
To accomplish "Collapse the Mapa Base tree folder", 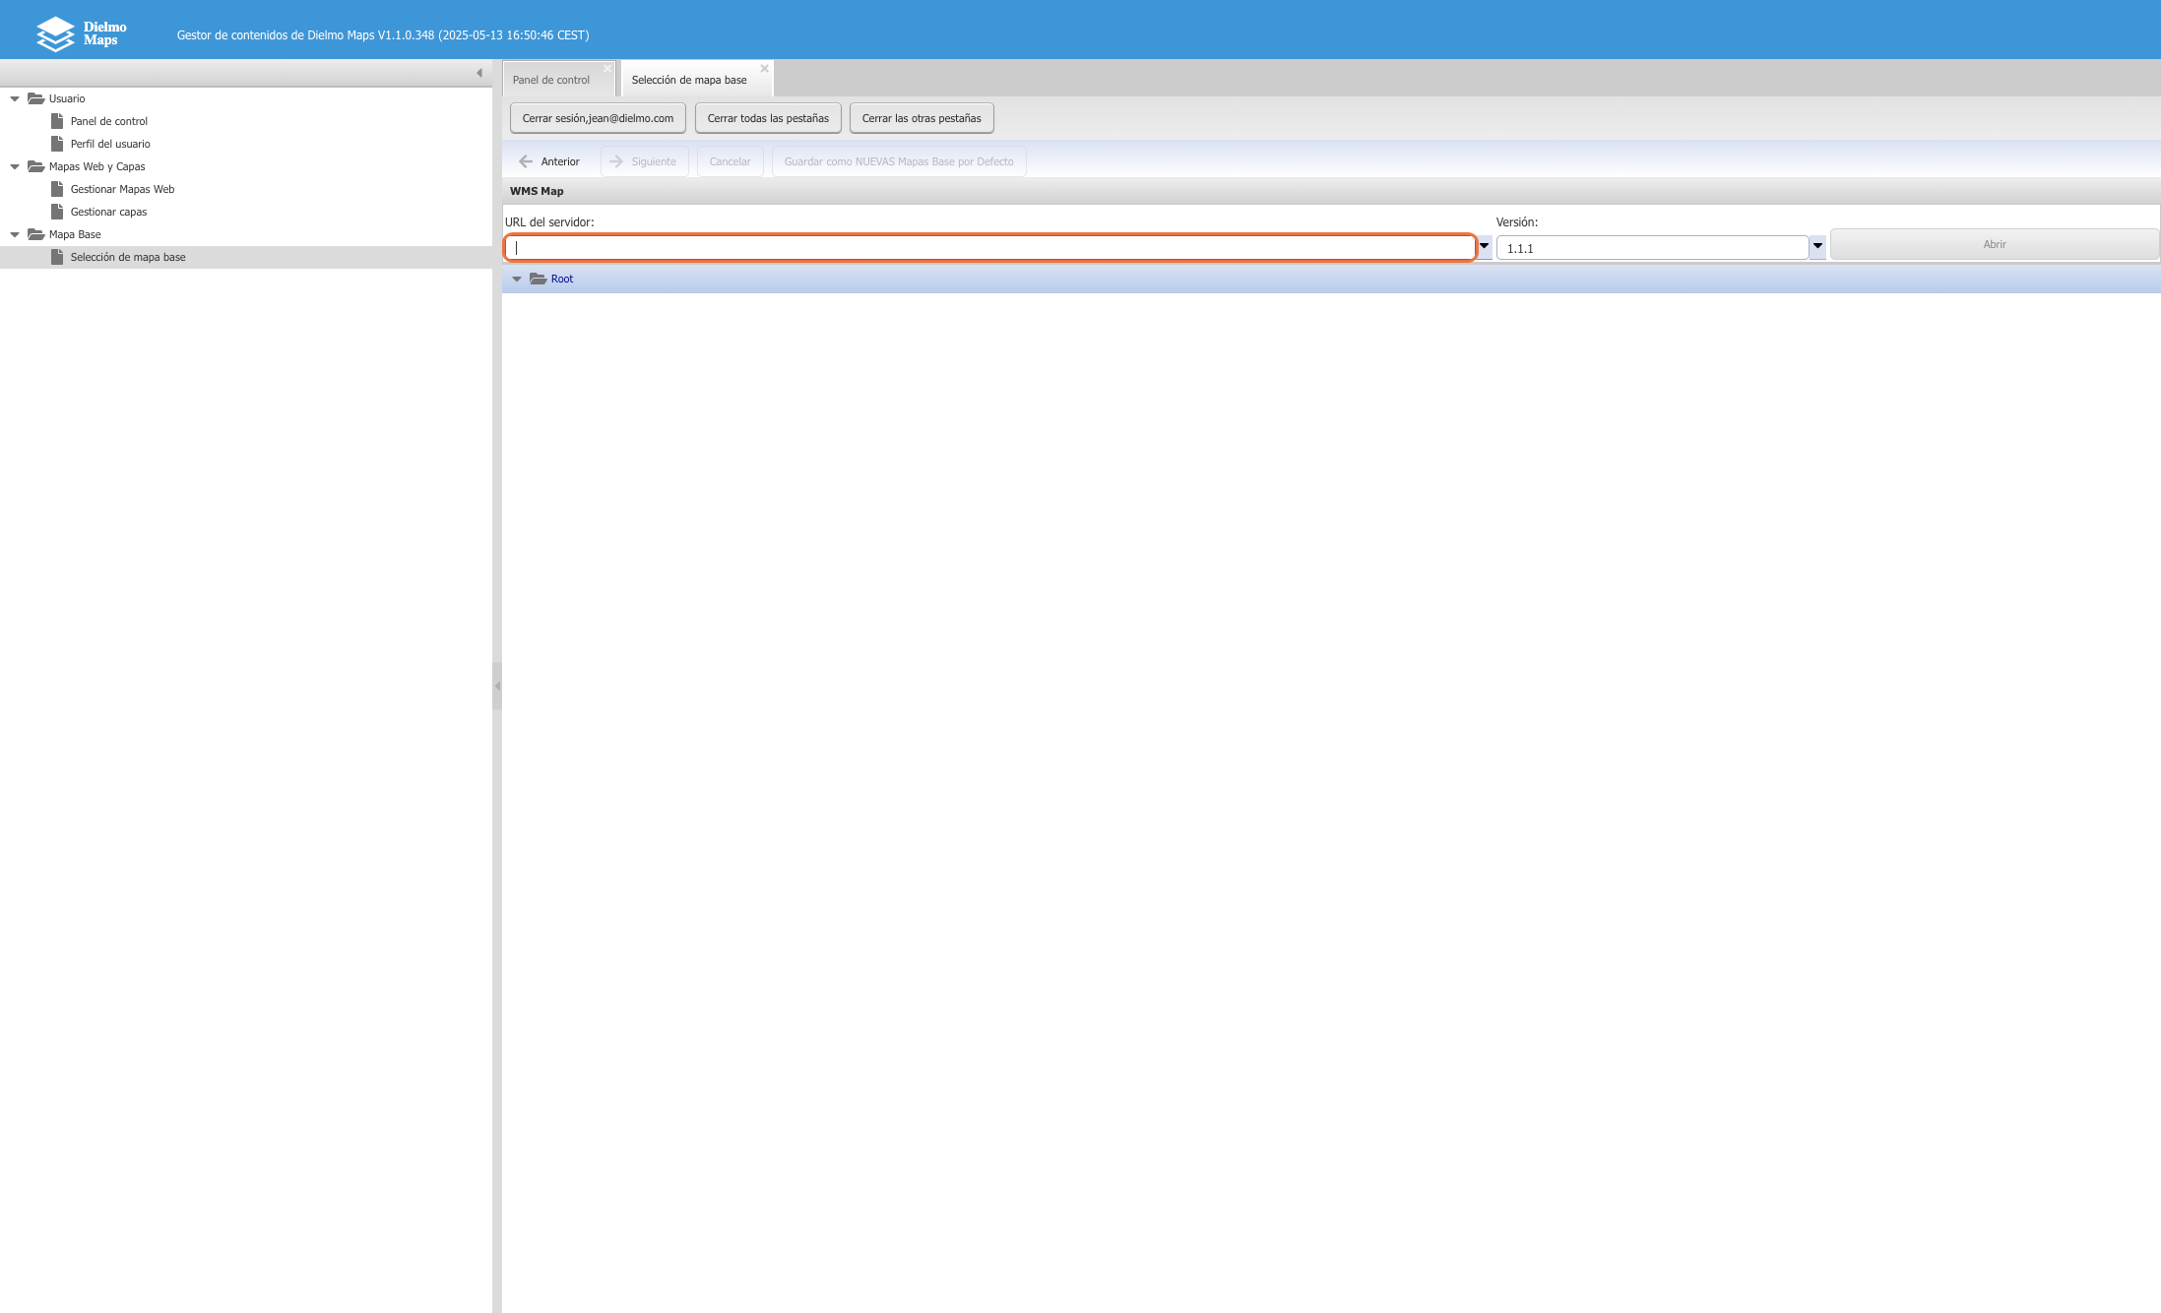I will 15,234.
